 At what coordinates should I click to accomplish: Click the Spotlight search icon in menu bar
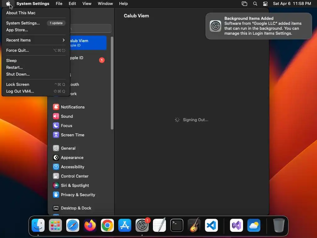pyautogui.click(x=255, y=4)
